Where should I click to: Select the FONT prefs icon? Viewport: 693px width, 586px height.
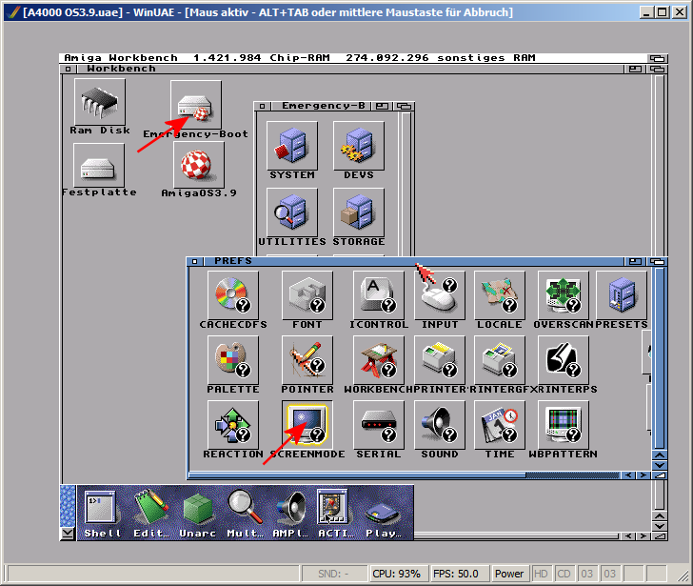pyautogui.click(x=307, y=295)
